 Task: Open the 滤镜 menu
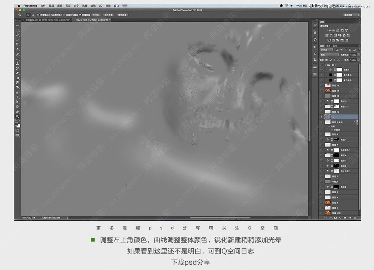tap(93, 6)
